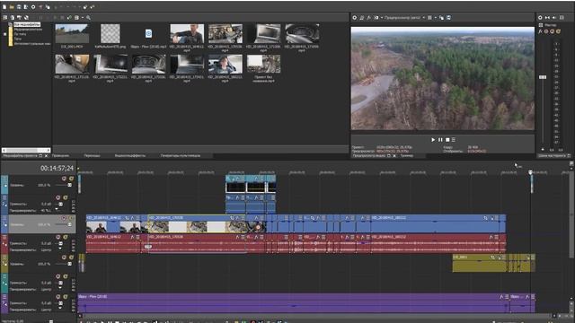Viewport: 575px width, 323px height.
Task: Close the Медиафайлы проекта tab panel
Action: click(x=46, y=155)
